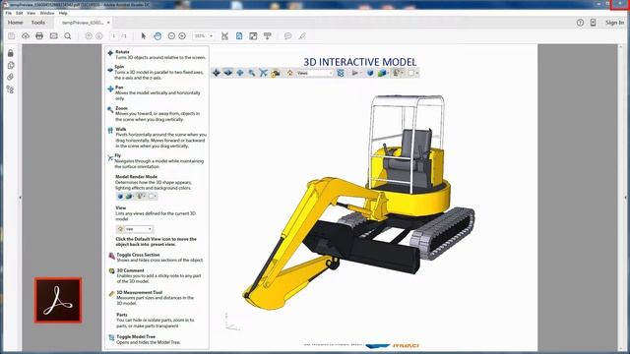Close the tempPreview document tab

click(x=108, y=23)
